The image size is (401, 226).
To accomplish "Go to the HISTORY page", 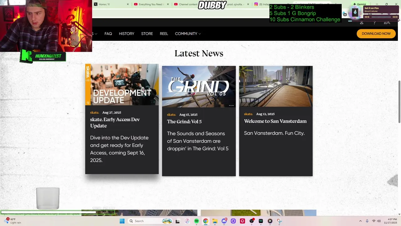I will click(127, 34).
